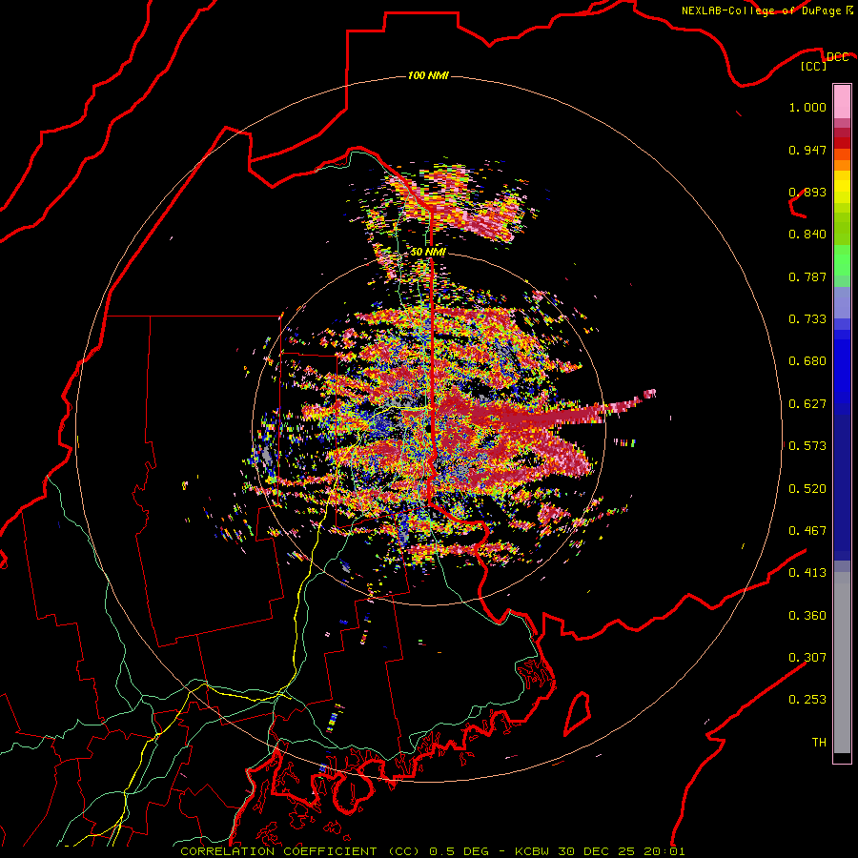Click the 100 NMI range ring label
858x858 pixels.
(428, 75)
